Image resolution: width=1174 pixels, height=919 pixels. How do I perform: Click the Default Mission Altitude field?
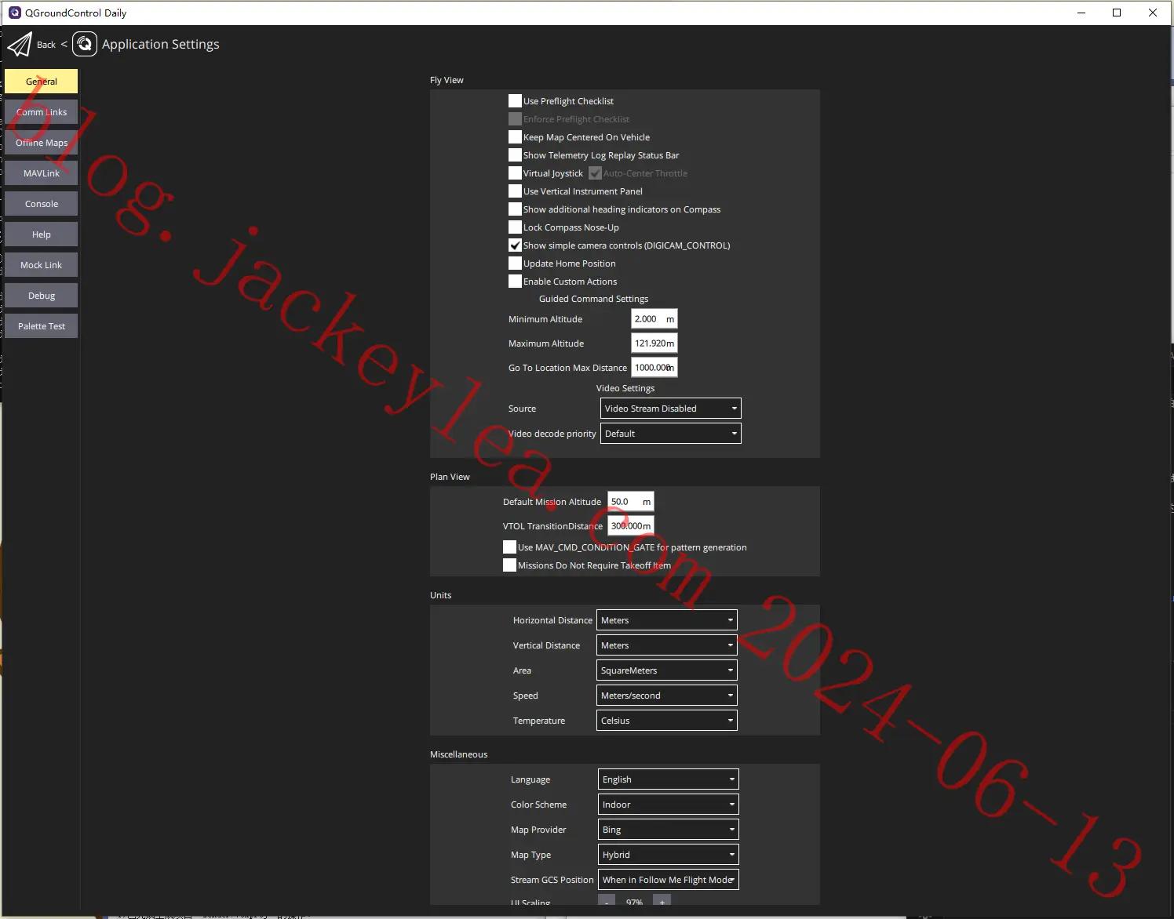tap(631, 502)
